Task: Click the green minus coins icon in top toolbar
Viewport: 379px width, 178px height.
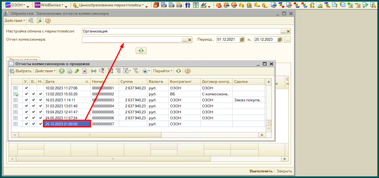Action: coord(358,5)
